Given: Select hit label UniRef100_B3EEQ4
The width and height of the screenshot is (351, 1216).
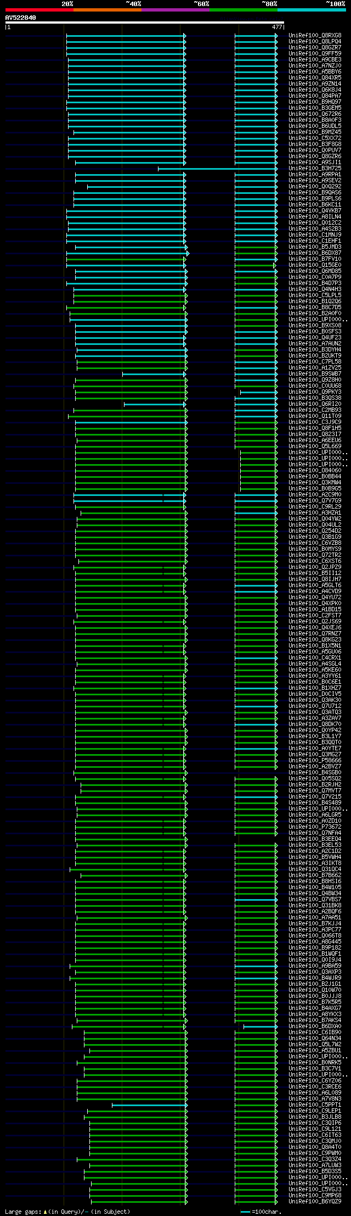Looking at the screenshot, I should click(x=315, y=839).
